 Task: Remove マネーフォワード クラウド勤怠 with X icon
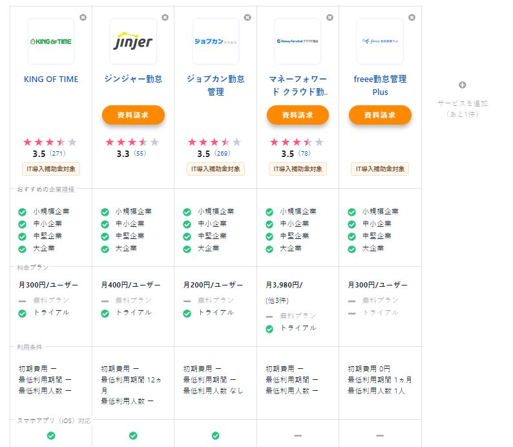coord(330,17)
